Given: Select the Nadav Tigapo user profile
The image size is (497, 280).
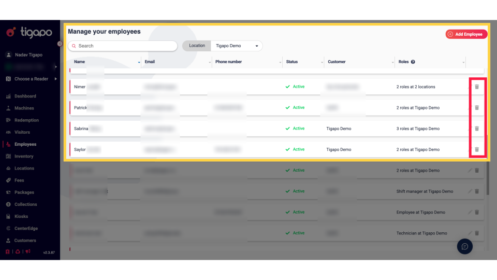Looking at the screenshot, I should pyautogui.click(x=28, y=55).
